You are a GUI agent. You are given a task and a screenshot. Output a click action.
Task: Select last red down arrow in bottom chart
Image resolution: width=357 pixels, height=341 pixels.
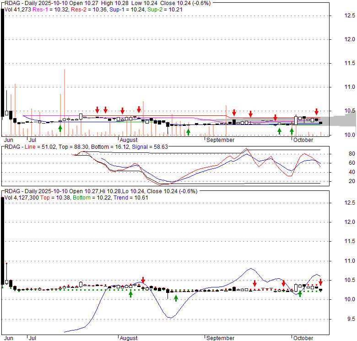320,282
